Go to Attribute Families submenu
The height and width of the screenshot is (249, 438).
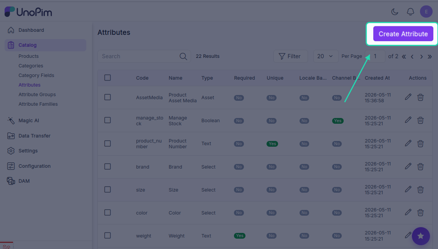(x=38, y=104)
